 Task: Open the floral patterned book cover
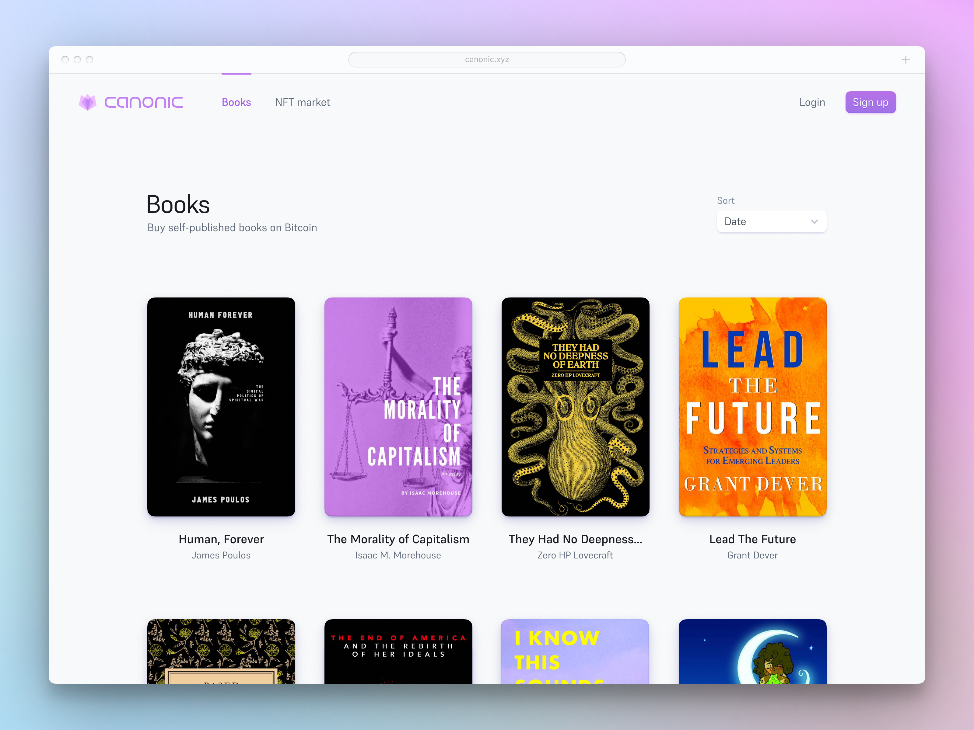point(221,651)
